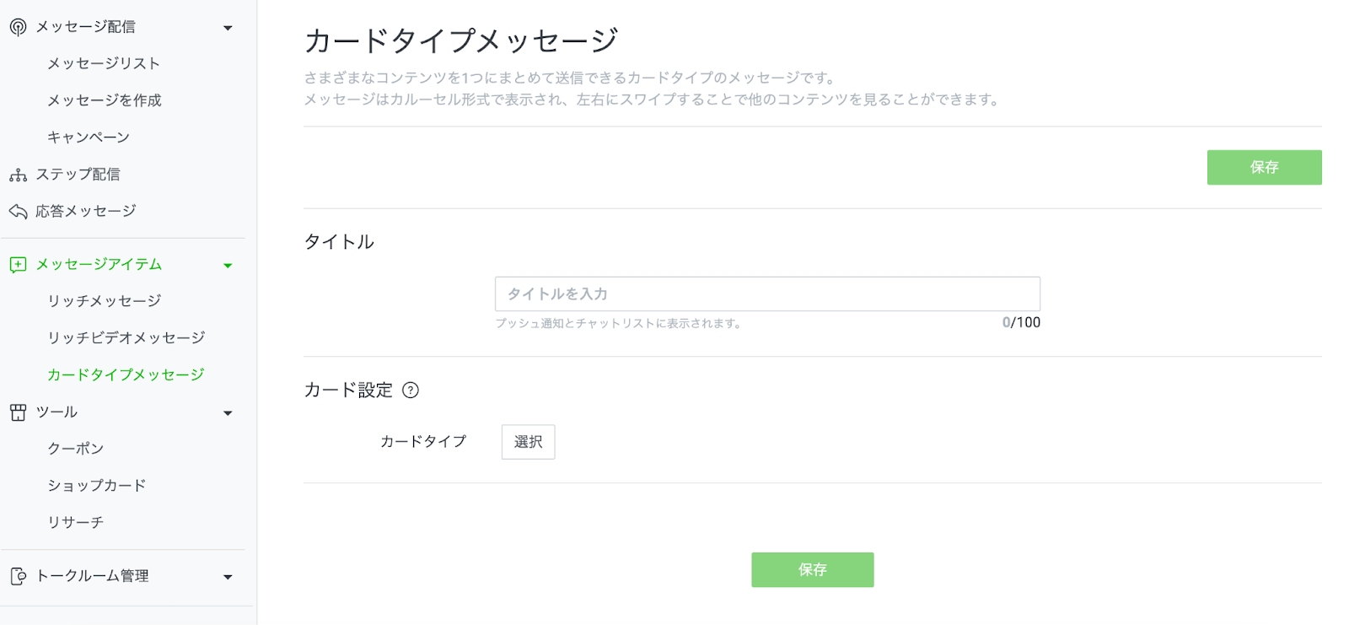Go to メッセージを作成 menu item
Screen dimensions: 1349x625
tap(105, 100)
